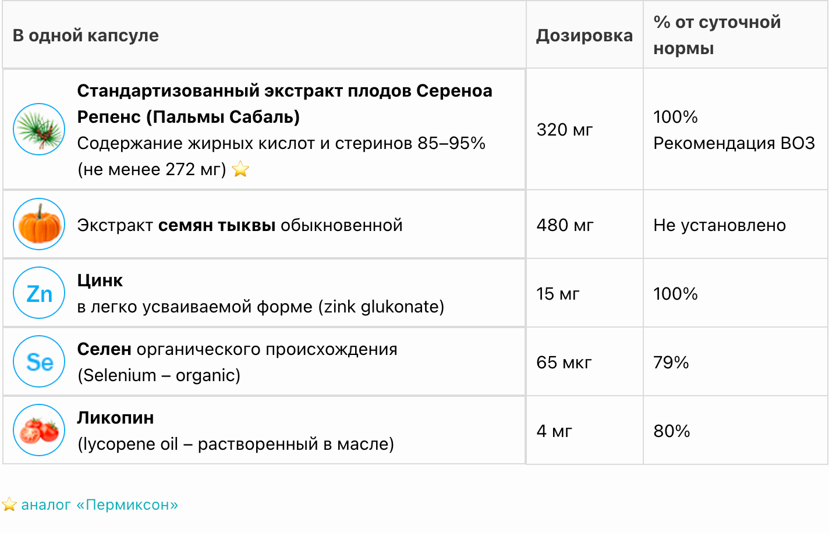Click the orange pumpkin icon
The height and width of the screenshot is (533, 829).
tap(39, 224)
